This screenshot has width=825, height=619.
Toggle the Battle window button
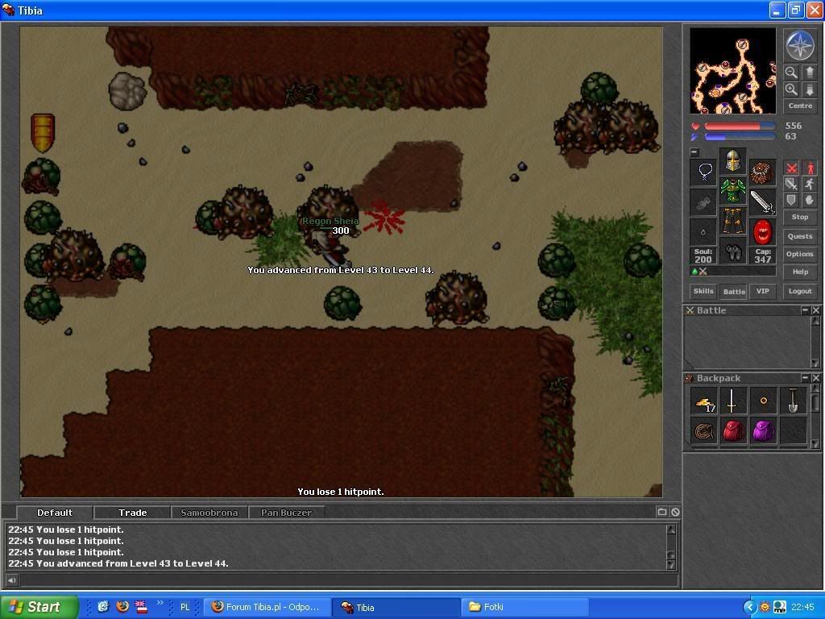[734, 292]
